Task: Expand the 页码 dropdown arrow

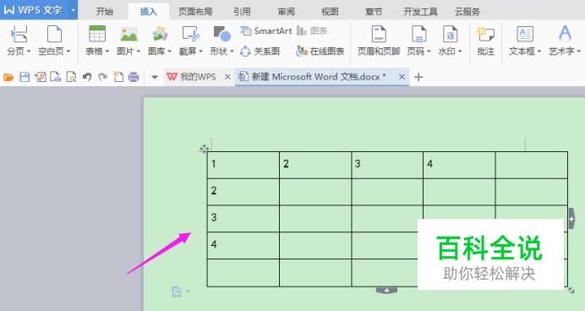Action: 429,51
